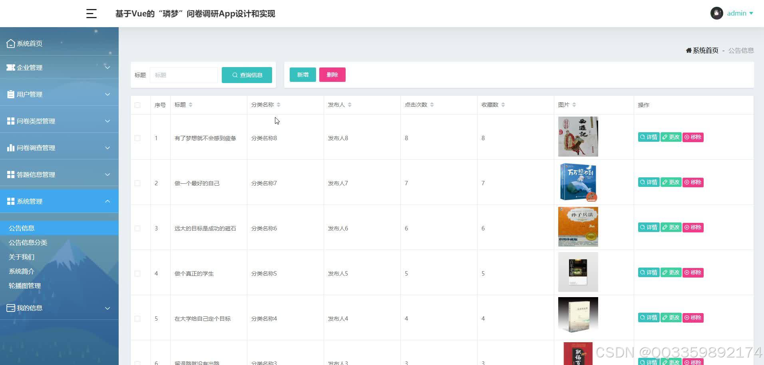Select the header select-all checkbox

(x=137, y=105)
